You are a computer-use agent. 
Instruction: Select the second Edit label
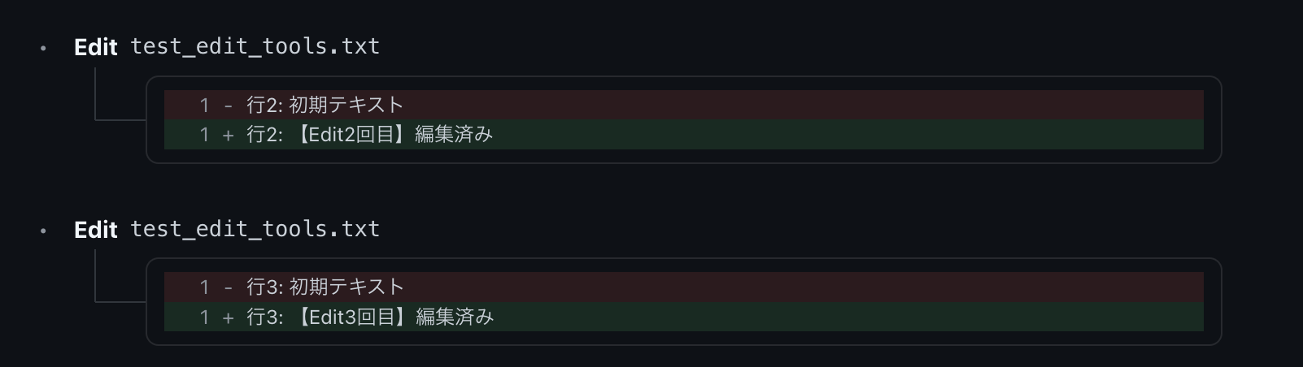pyautogui.click(x=96, y=230)
